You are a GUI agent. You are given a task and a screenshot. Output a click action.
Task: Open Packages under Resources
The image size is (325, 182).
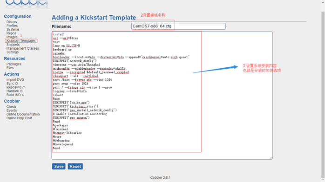coord(14,64)
